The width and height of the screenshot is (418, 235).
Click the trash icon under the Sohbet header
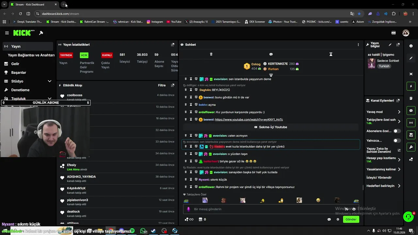211,54
